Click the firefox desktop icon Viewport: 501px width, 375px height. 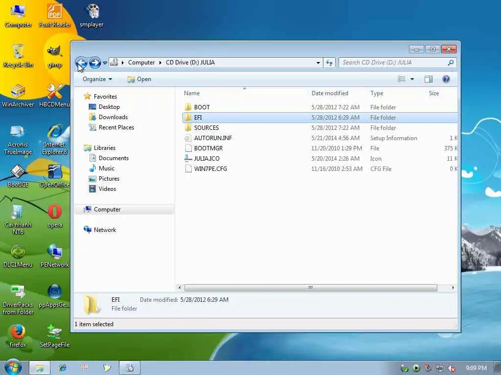pos(18,336)
